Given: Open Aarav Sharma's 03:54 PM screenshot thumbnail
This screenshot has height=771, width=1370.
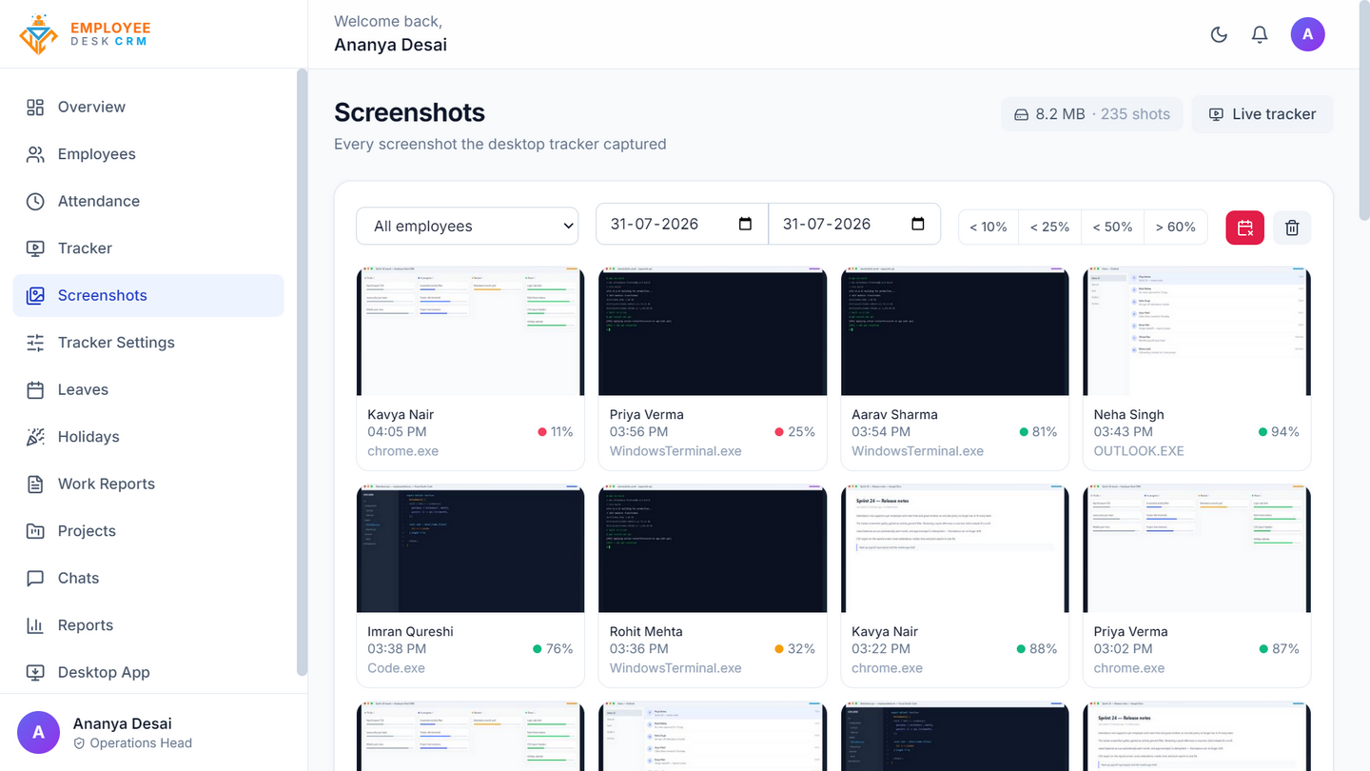Looking at the screenshot, I should pos(954,331).
